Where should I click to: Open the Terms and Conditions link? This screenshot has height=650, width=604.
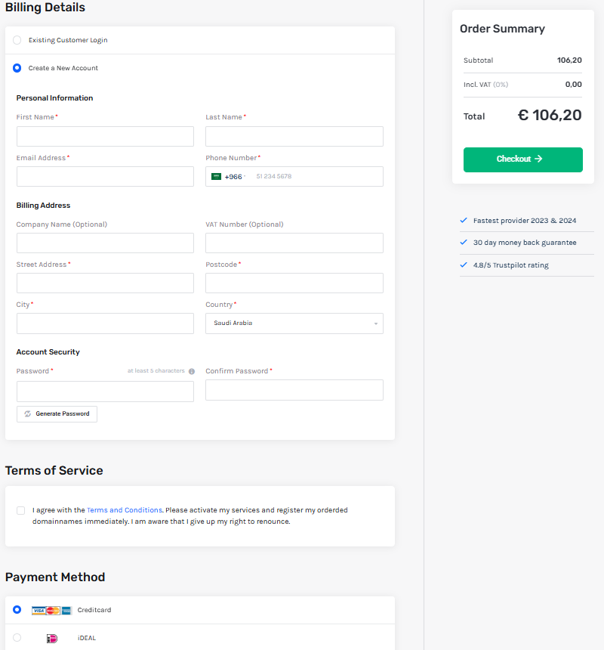click(124, 510)
